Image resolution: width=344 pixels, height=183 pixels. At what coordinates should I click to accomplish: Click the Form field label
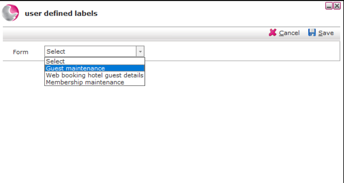coord(20,52)
